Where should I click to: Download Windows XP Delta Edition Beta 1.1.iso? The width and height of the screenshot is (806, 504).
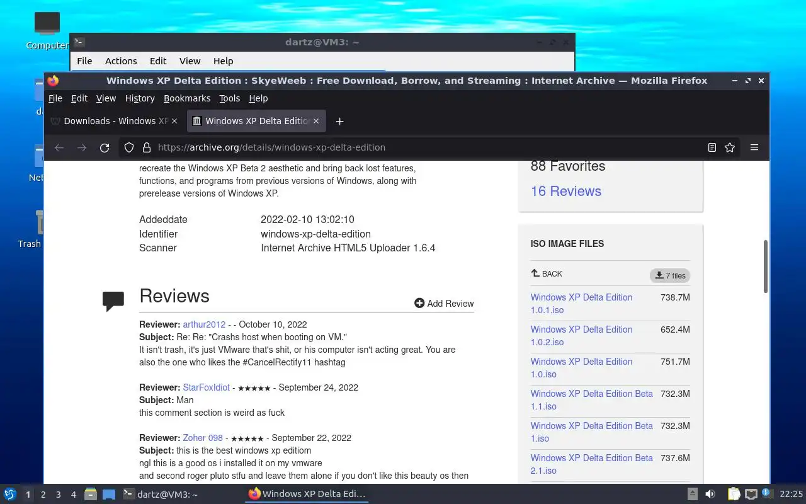(592, 400)
